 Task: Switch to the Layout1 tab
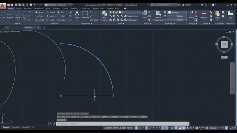[16, 127]
